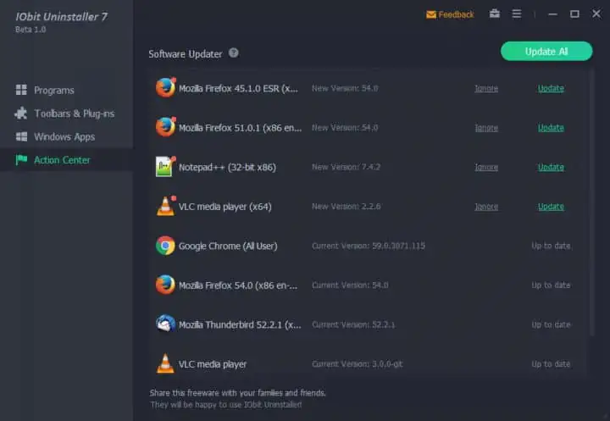Select the Action Center section
The height and width of the screenshot is (421, 610).
67,160
